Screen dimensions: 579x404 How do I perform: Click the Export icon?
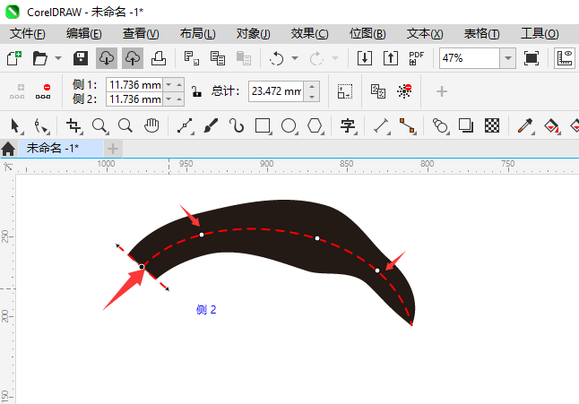(x=391, y=58)
